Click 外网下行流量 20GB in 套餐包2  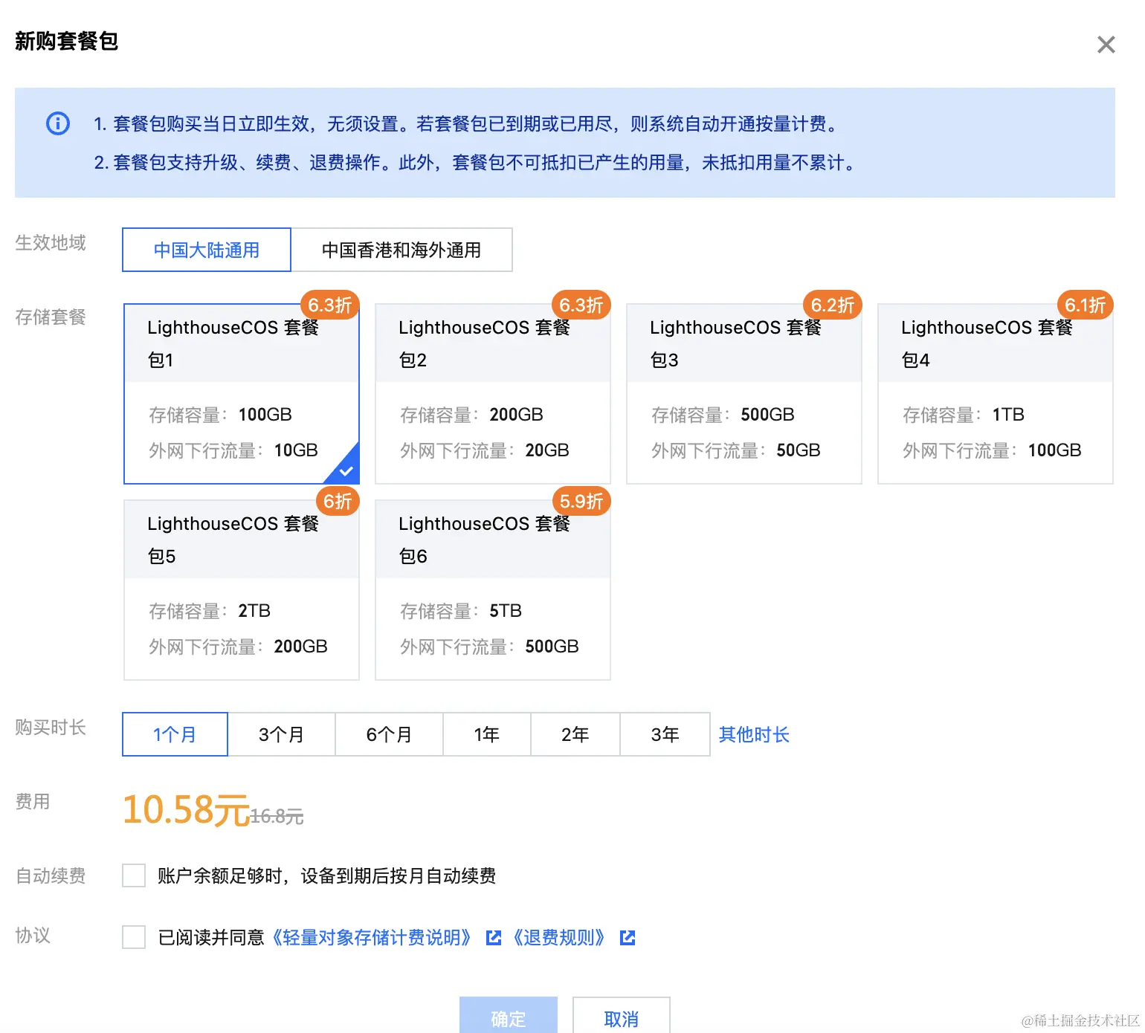pyautogui.click(x=485, y=450)
